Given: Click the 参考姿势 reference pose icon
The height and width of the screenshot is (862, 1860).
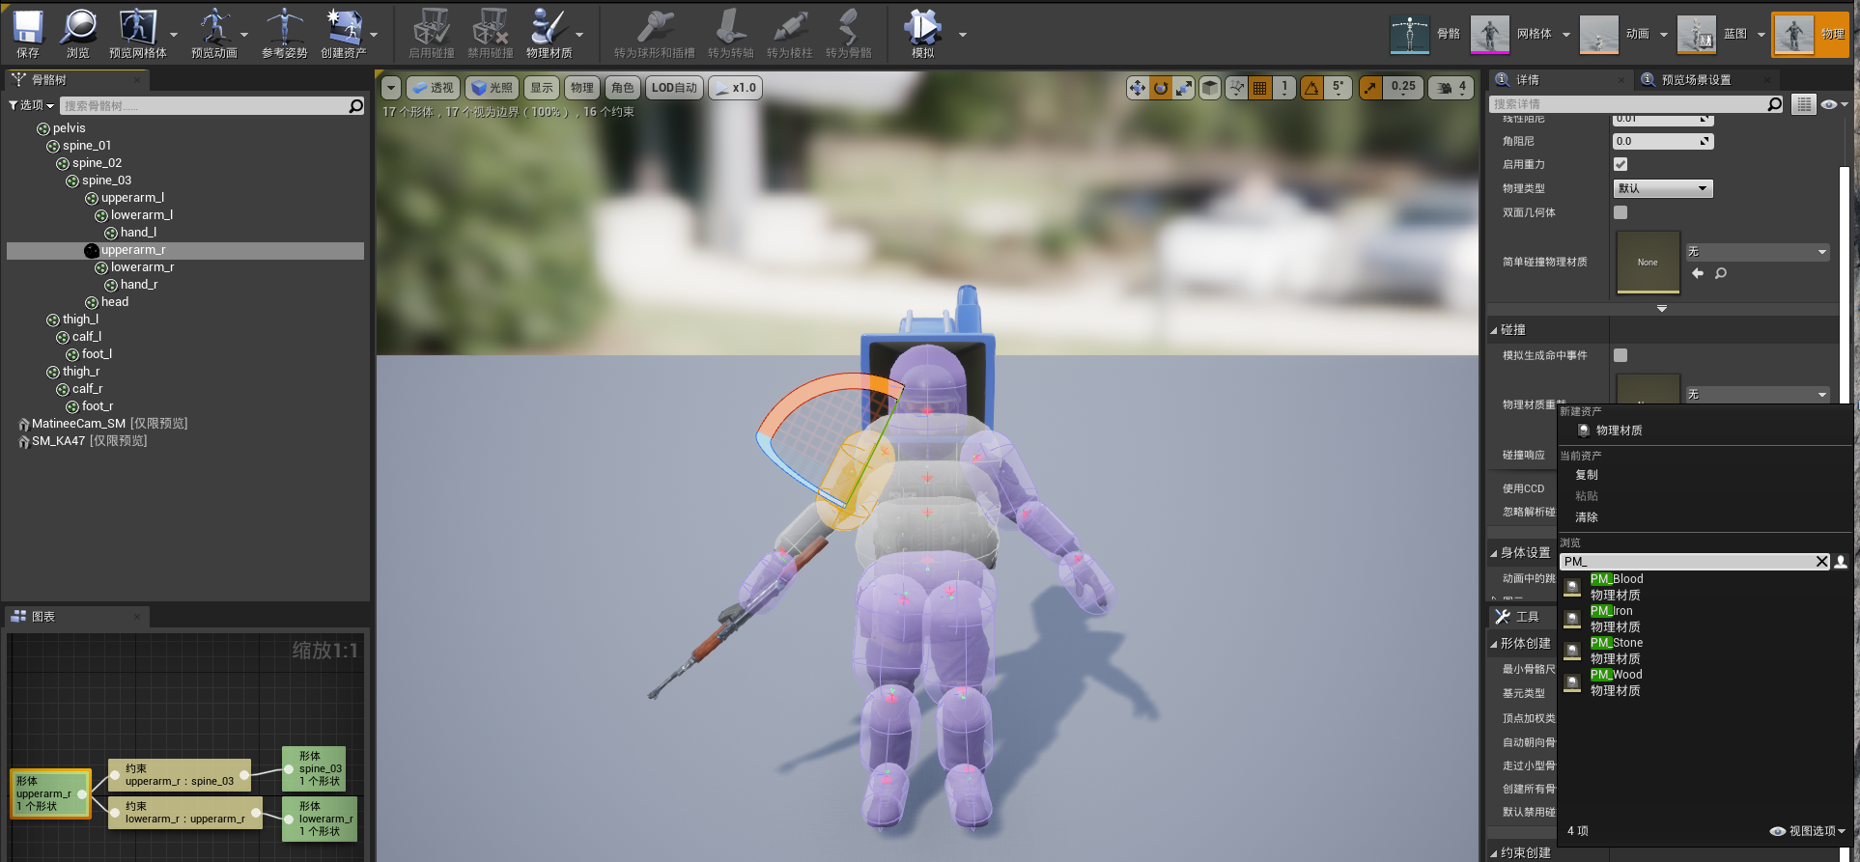Looking at the screenshot, I should (284, 28).
